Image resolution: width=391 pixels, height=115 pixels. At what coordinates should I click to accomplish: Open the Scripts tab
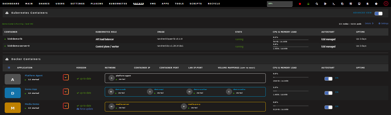(195, 4)
